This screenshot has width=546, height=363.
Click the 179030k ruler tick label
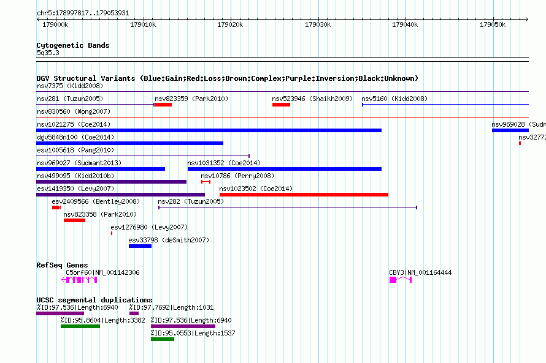coord(318,24)
